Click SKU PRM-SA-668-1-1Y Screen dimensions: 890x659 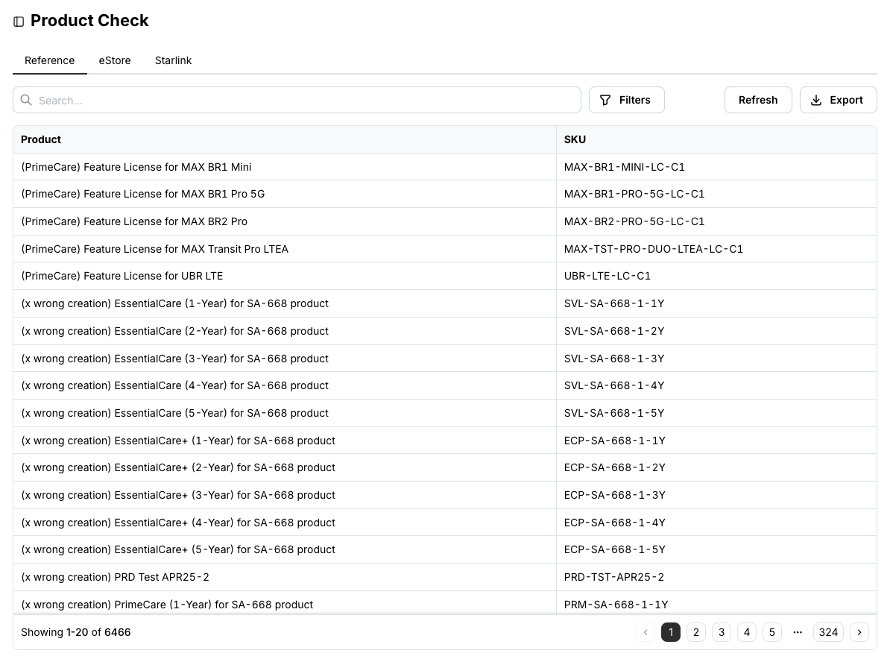[x=616, y=605]
